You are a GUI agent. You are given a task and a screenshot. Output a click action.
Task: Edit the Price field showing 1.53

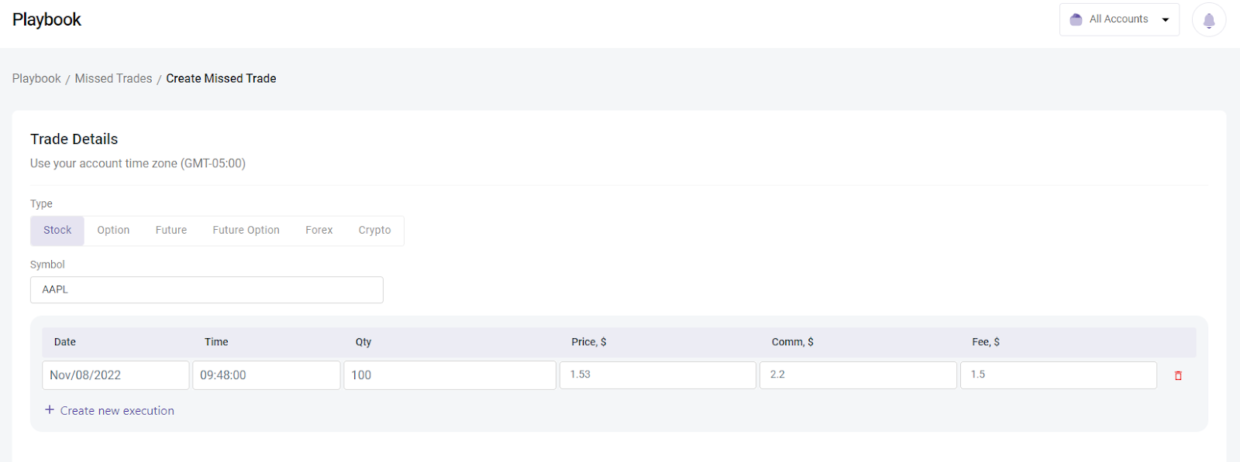click(x=657, y=375)
